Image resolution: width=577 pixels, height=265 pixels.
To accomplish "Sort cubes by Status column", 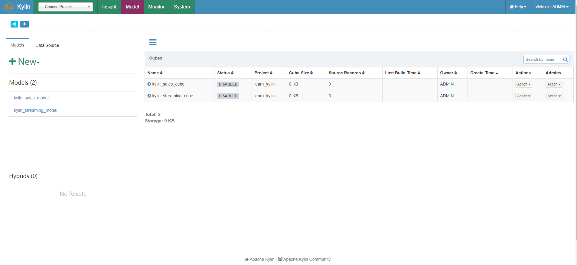I will [x=225, y=73].
